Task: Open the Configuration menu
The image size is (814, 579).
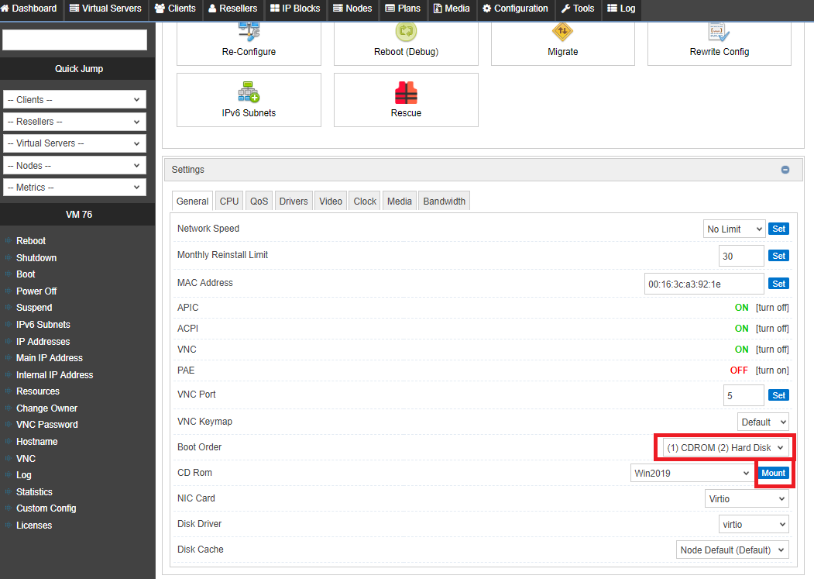Action: click(515, 9)
